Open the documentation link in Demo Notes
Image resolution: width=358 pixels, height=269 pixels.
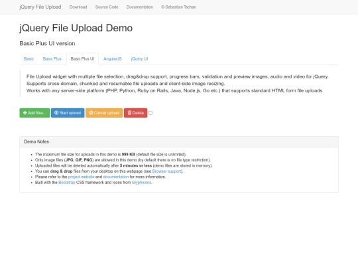pyautogui.click(x=116, y=177)
